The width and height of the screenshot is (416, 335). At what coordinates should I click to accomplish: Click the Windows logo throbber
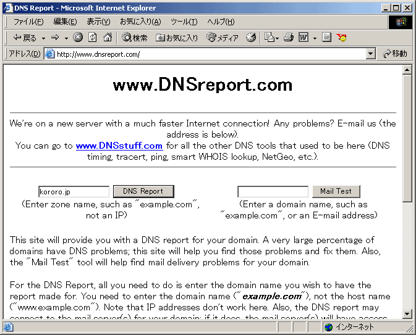[401, 22]
